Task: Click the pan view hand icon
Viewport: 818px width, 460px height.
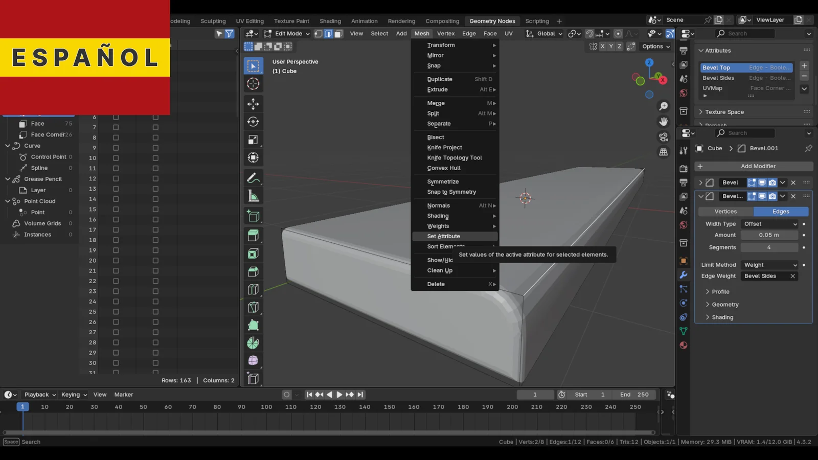Action: click(x=664, y=122)
